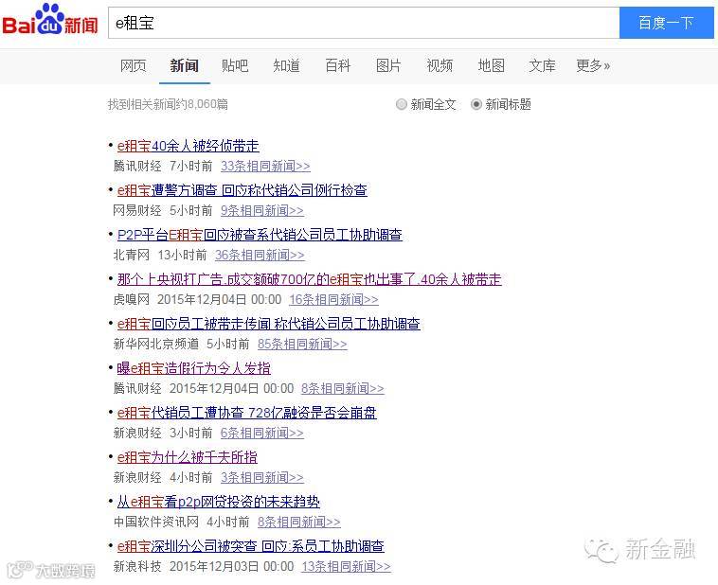Open 8条相同新闻 link under 腾讯财经

[x=343, y=389]
